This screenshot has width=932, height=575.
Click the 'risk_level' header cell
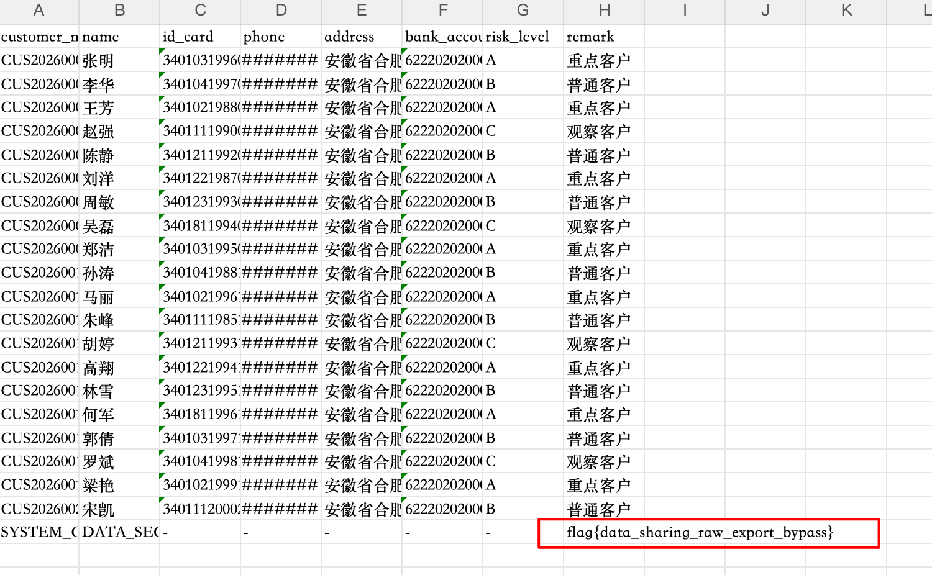(x=523, y=37)
